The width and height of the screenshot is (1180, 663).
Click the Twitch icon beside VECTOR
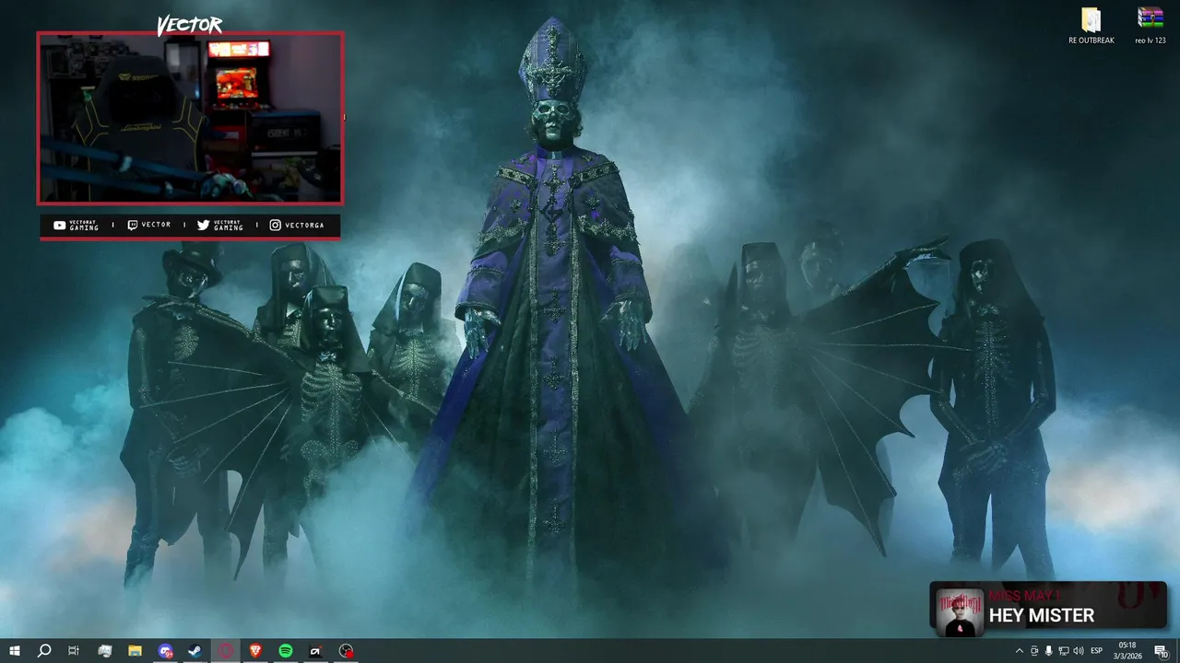tap(133, 225)
